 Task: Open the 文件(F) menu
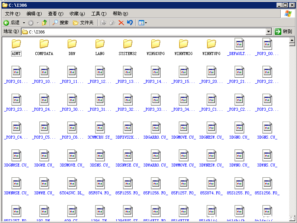tap(13, 14)
